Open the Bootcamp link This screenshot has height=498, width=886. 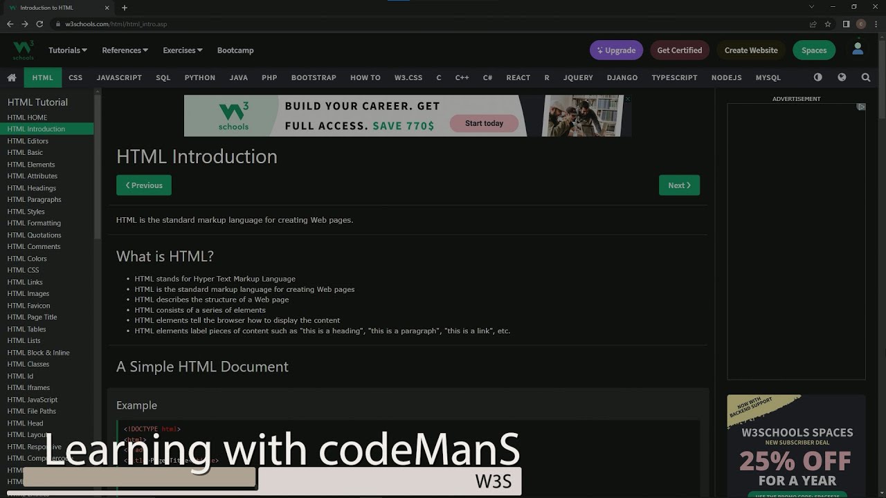click(x=235, y=50)
